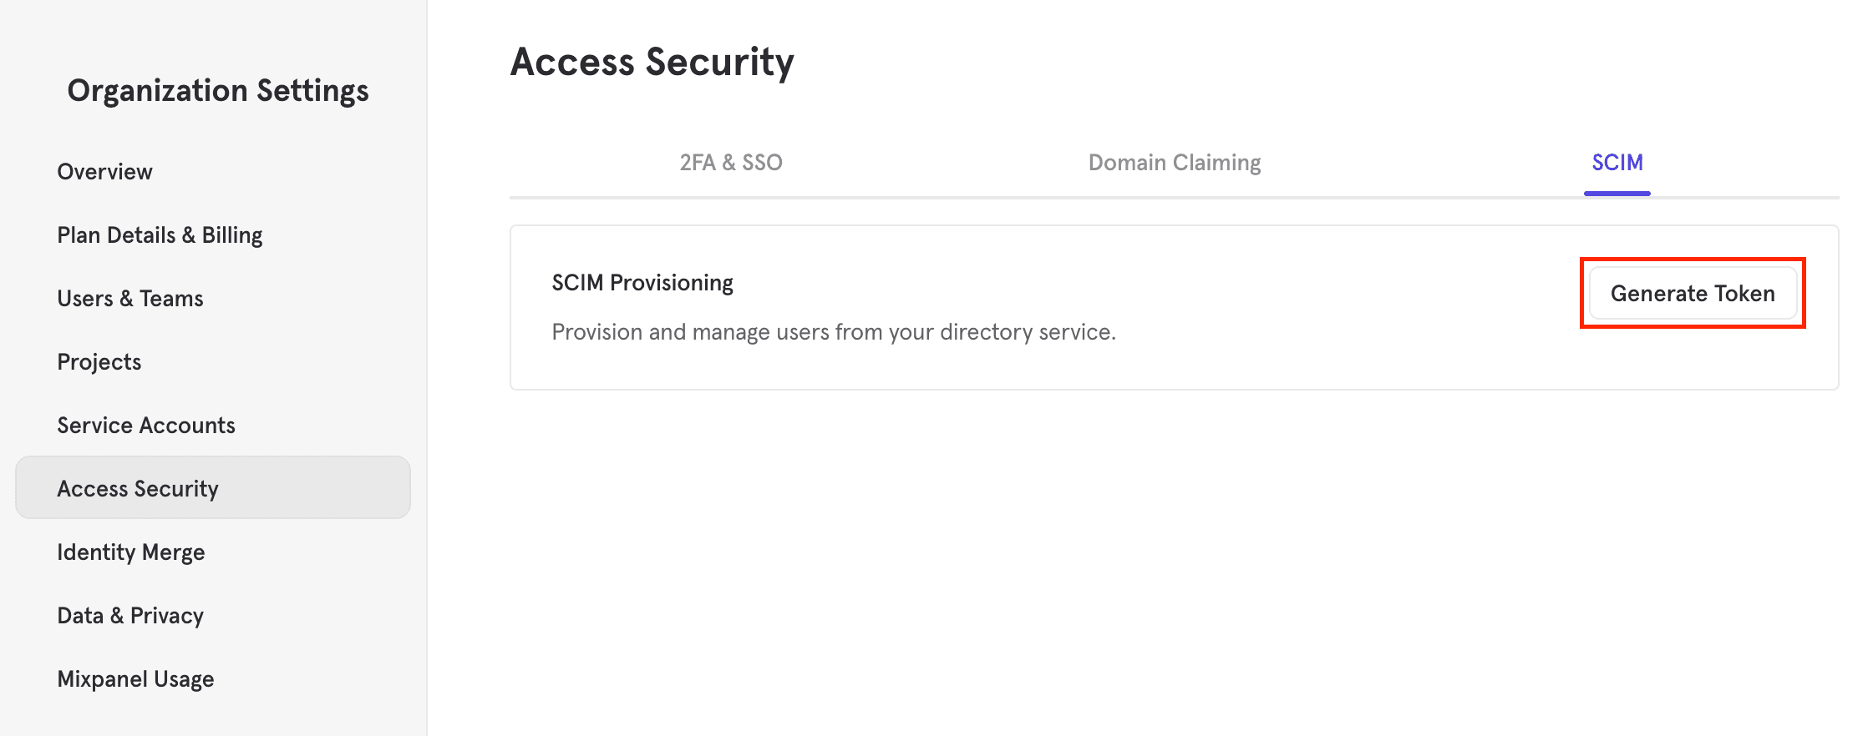Screen dimensions: 1868x736
Task: Open the Users & Teams section
Action: tap(129, 298)
